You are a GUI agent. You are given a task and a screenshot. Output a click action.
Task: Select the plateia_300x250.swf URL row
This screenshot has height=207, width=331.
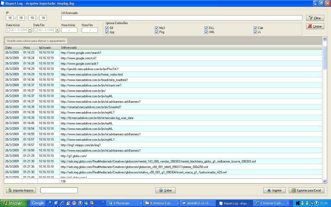163,167
